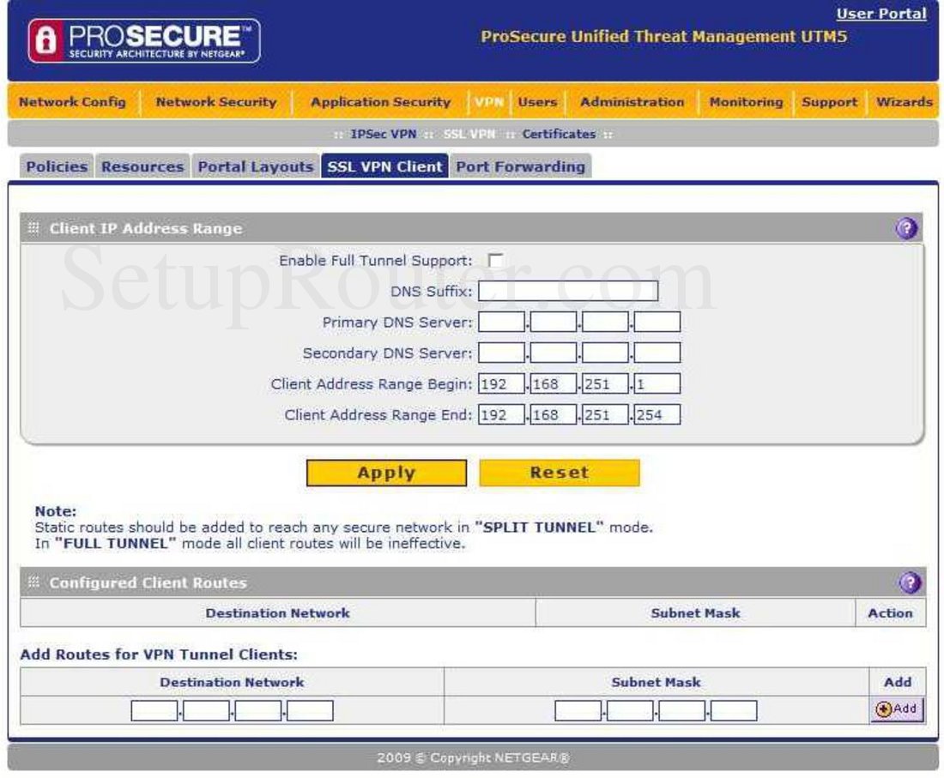Click Add Routes Subnet Mask first octet field

[578, 710]
